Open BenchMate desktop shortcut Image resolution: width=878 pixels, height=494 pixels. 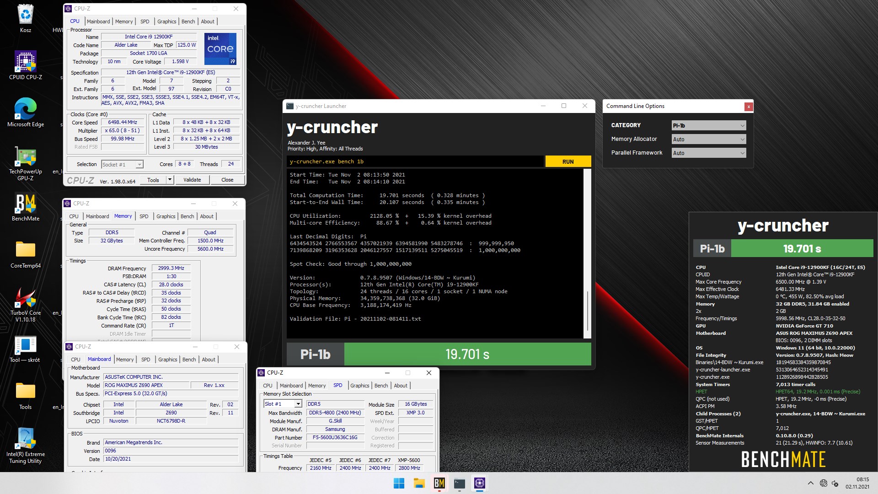[x=26, y=207]
